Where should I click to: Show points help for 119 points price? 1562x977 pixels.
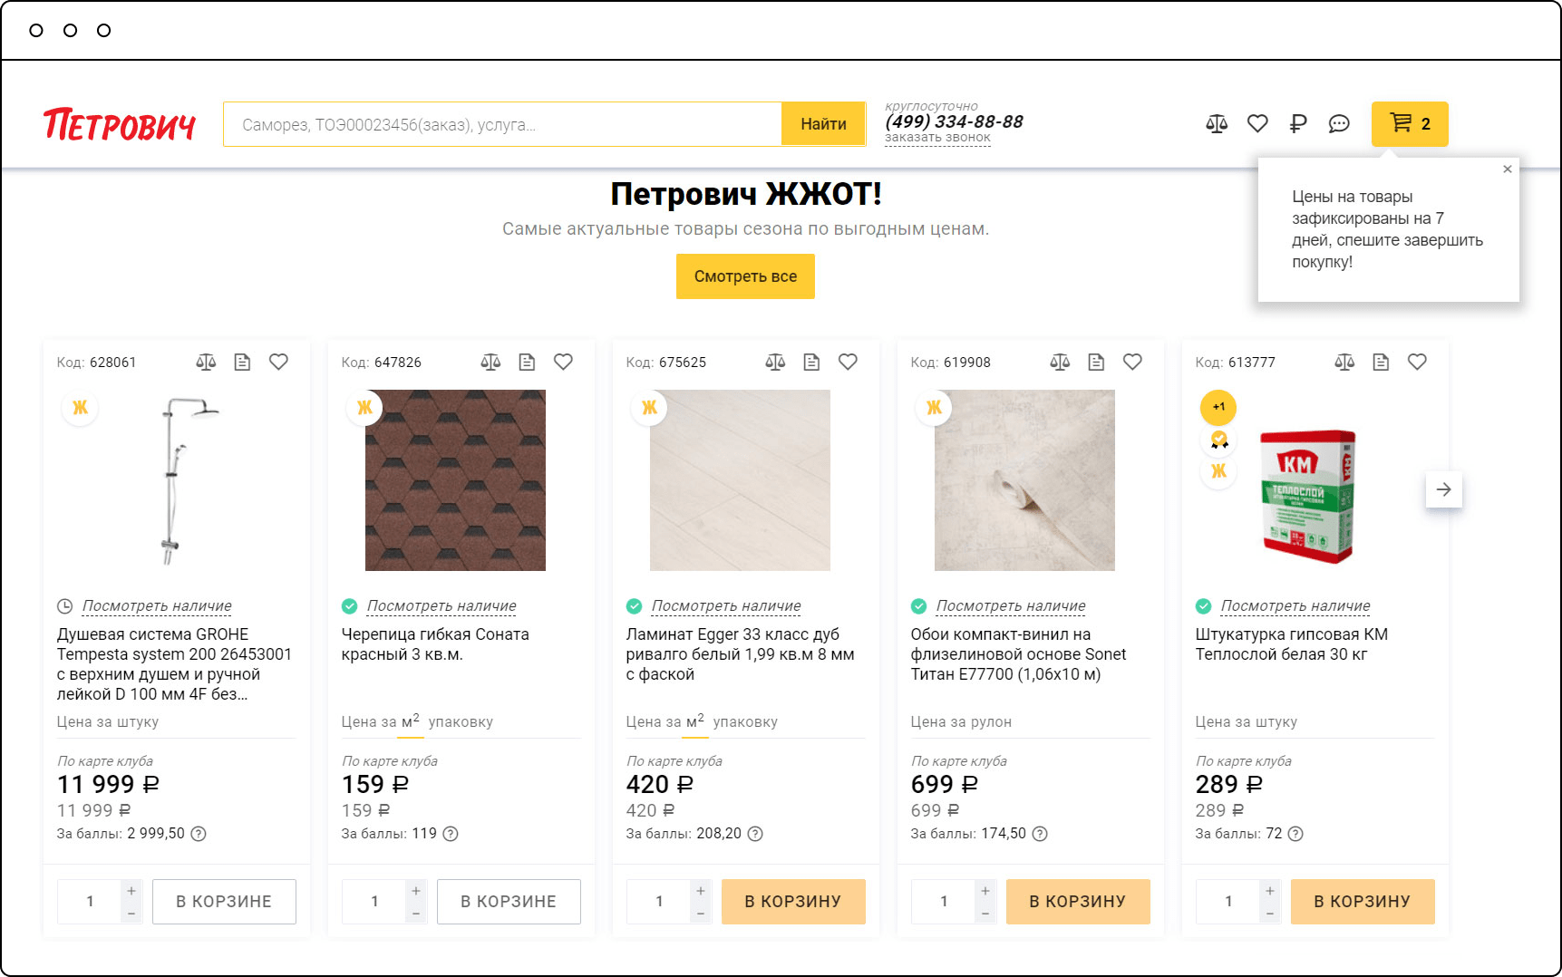(451, 834)
